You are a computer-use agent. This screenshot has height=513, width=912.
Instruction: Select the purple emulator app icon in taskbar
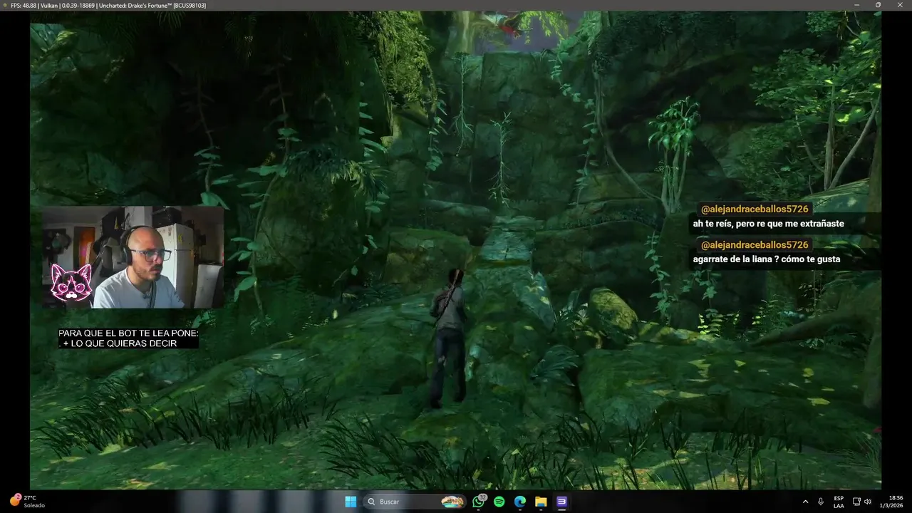pos(561,502)
